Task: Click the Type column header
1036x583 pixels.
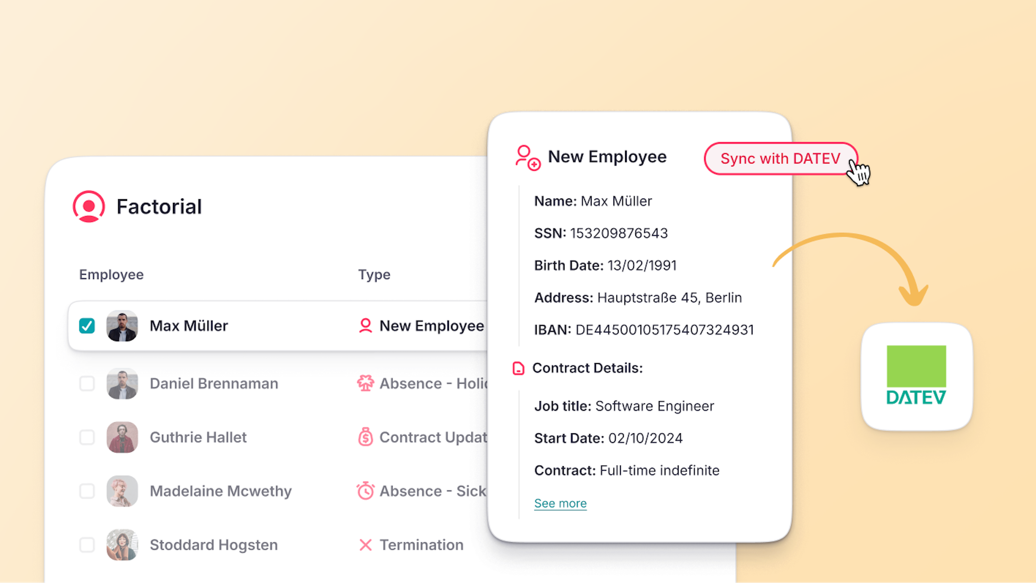Action: tap(374, 275)
